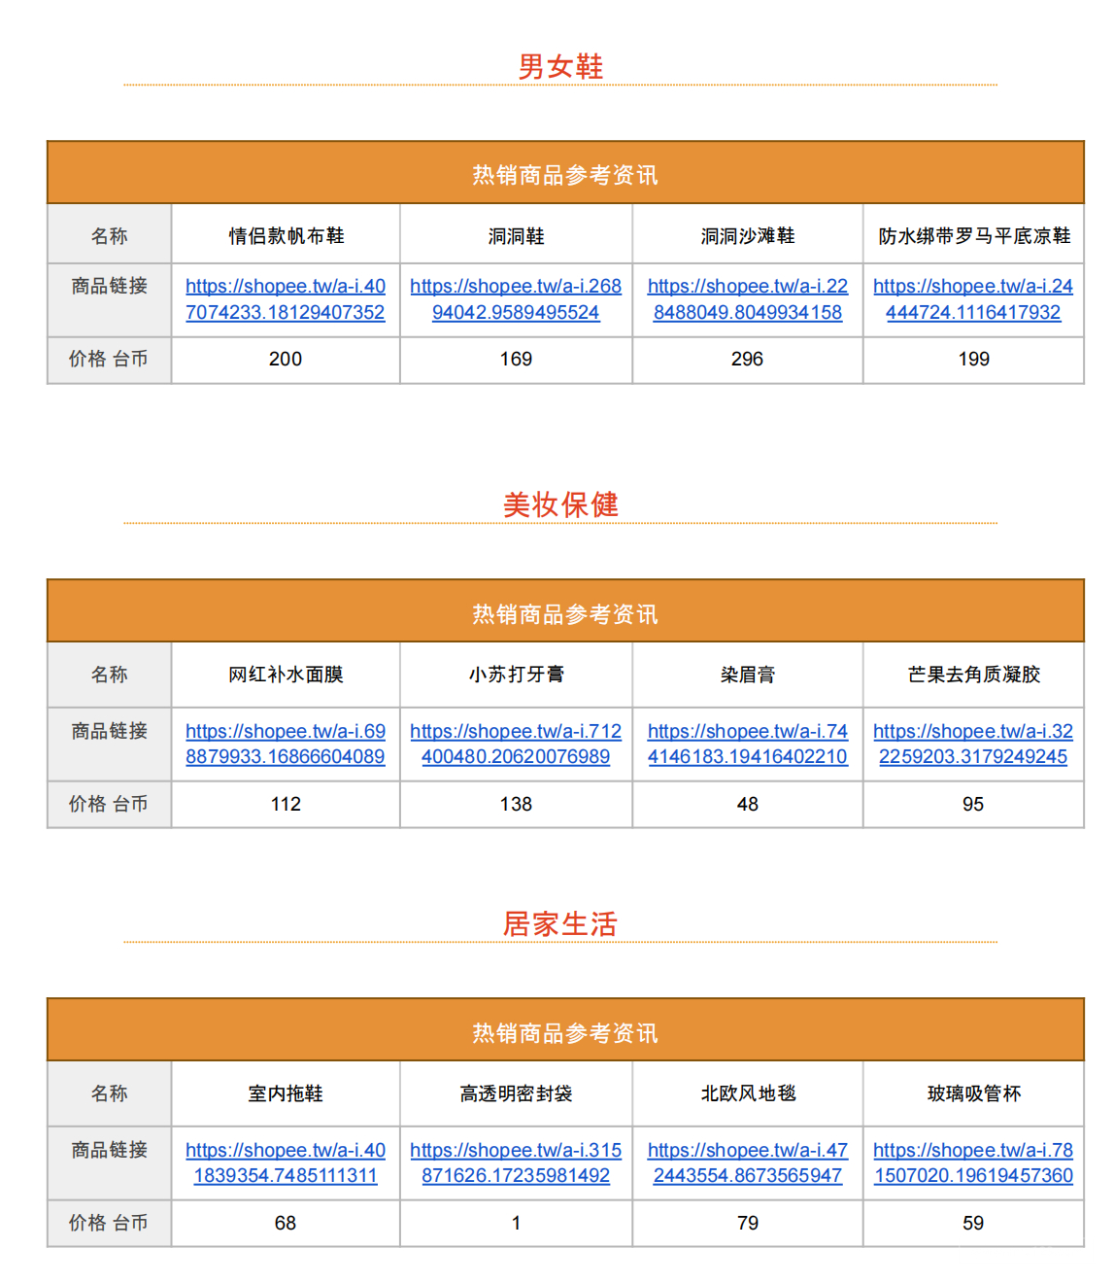Open the 玻璃吸管杯 product link

pos(972,1162)
